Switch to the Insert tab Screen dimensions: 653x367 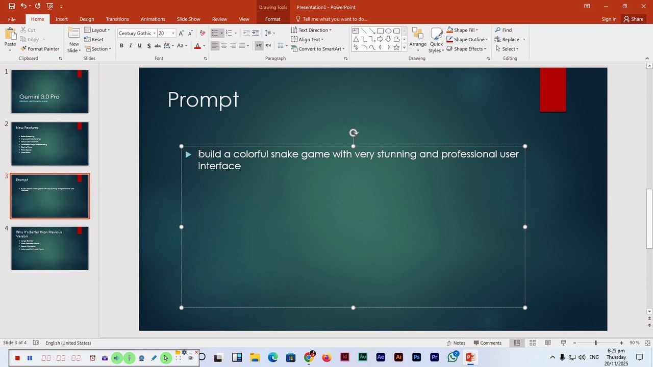[62, 19]
